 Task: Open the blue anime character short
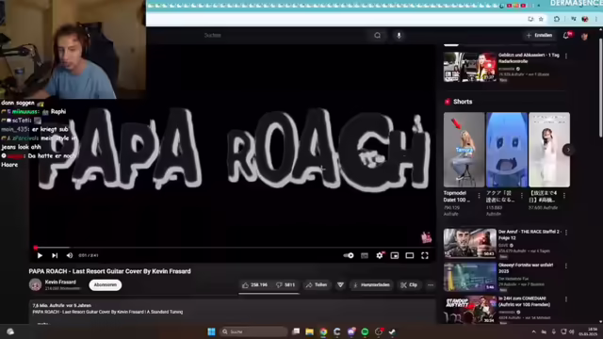point(507,150)
